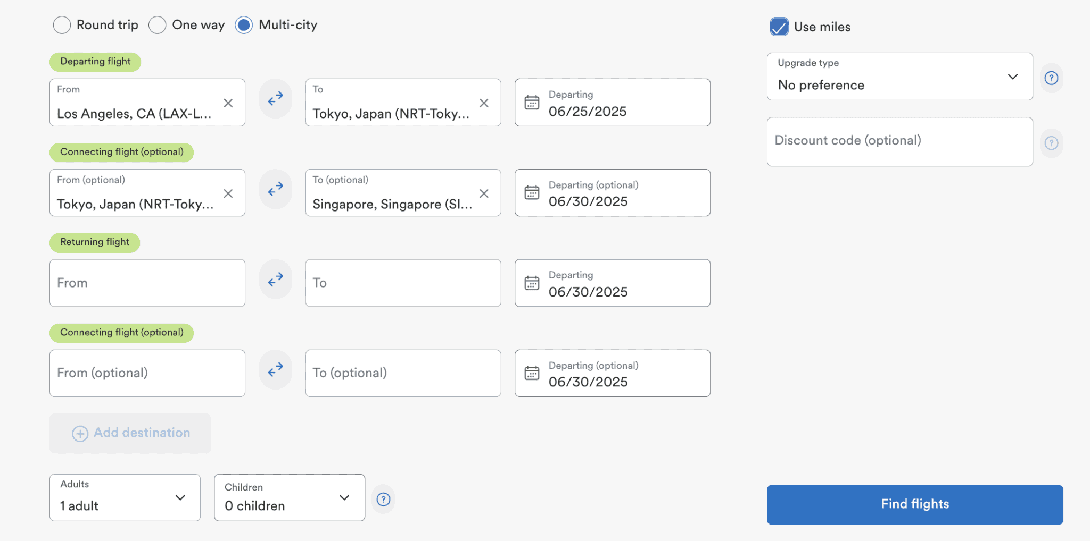
Task: Swap departing flight origin and destination
Action: 275,99
